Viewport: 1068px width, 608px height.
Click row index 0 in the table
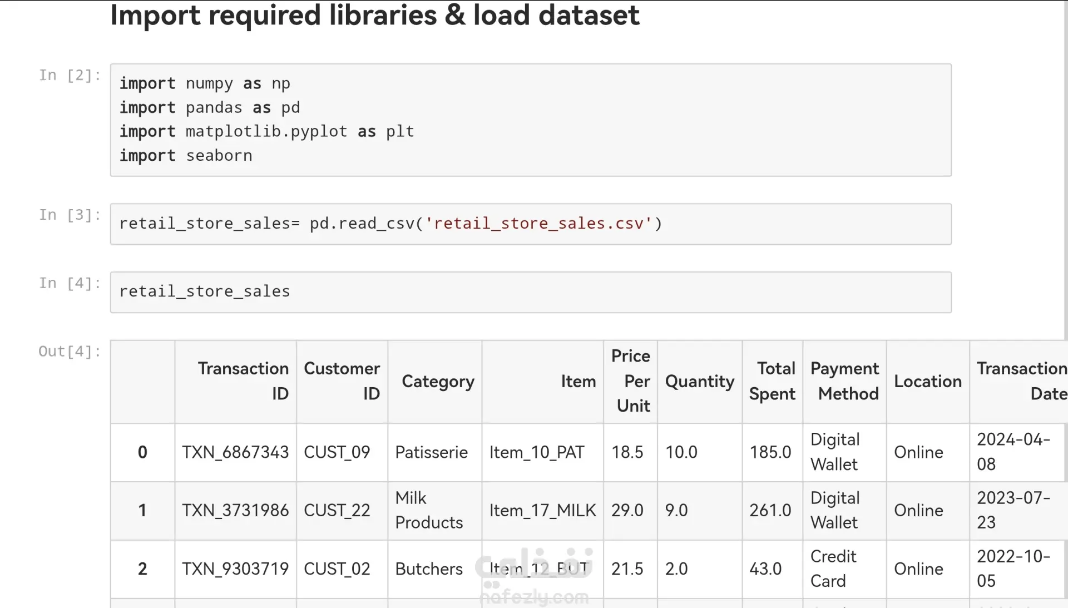(142, 452)
